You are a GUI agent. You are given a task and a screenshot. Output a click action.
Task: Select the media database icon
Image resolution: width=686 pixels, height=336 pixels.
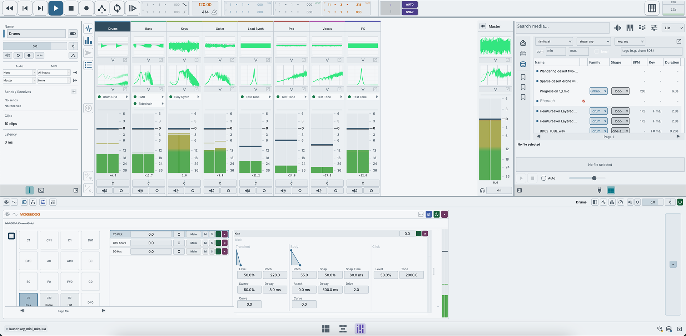(x=523, y=64)
